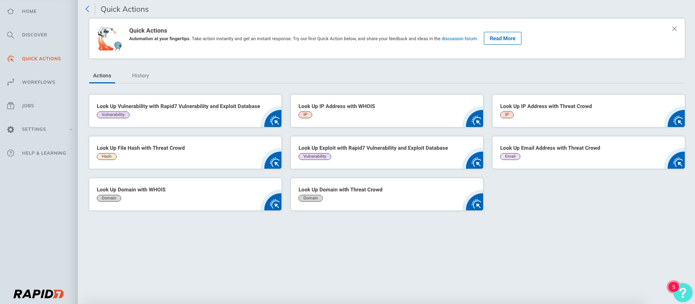This screenshot has width=695, height=304.
Task: Click the Quick Actions page title
Action: coord(125,9)
